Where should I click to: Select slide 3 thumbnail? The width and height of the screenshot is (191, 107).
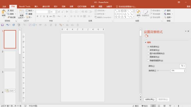click(x=10, y=80)
